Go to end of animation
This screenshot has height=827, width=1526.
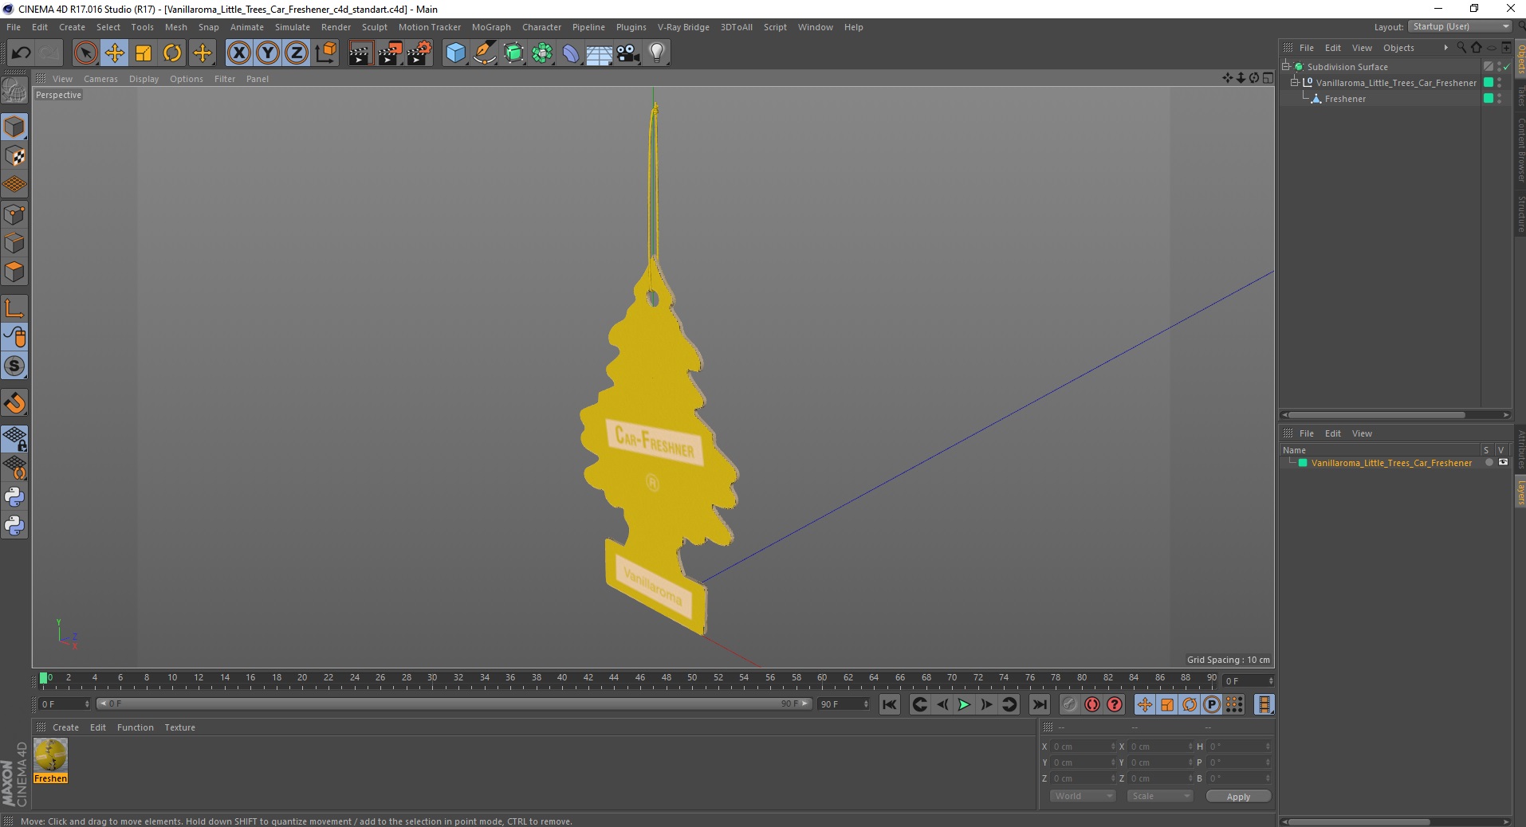1039,704
